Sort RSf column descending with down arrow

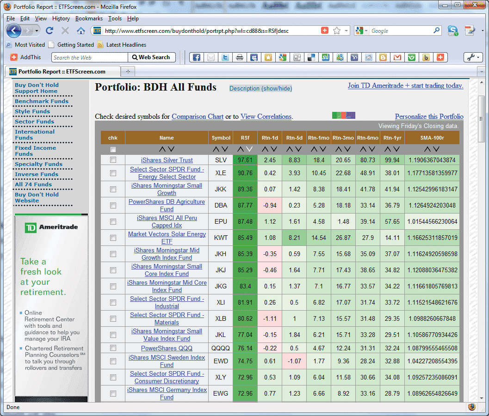pyautogui.click(x=249, y=149)
